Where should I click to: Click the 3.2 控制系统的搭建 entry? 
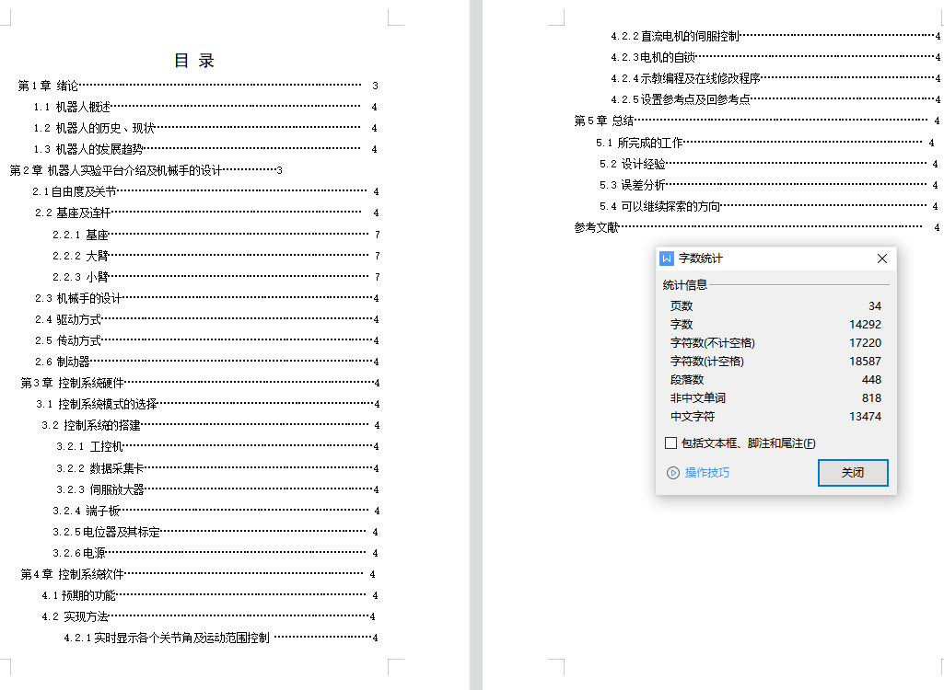tap(211, 425)
